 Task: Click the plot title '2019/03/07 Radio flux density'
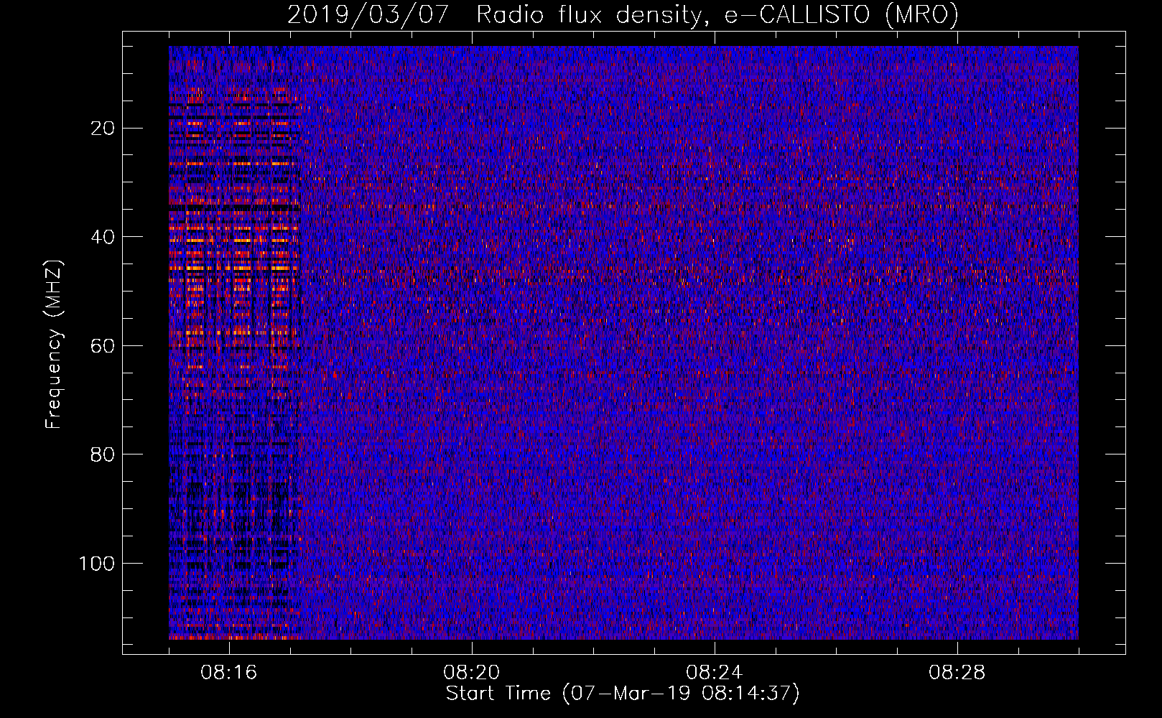623,14
